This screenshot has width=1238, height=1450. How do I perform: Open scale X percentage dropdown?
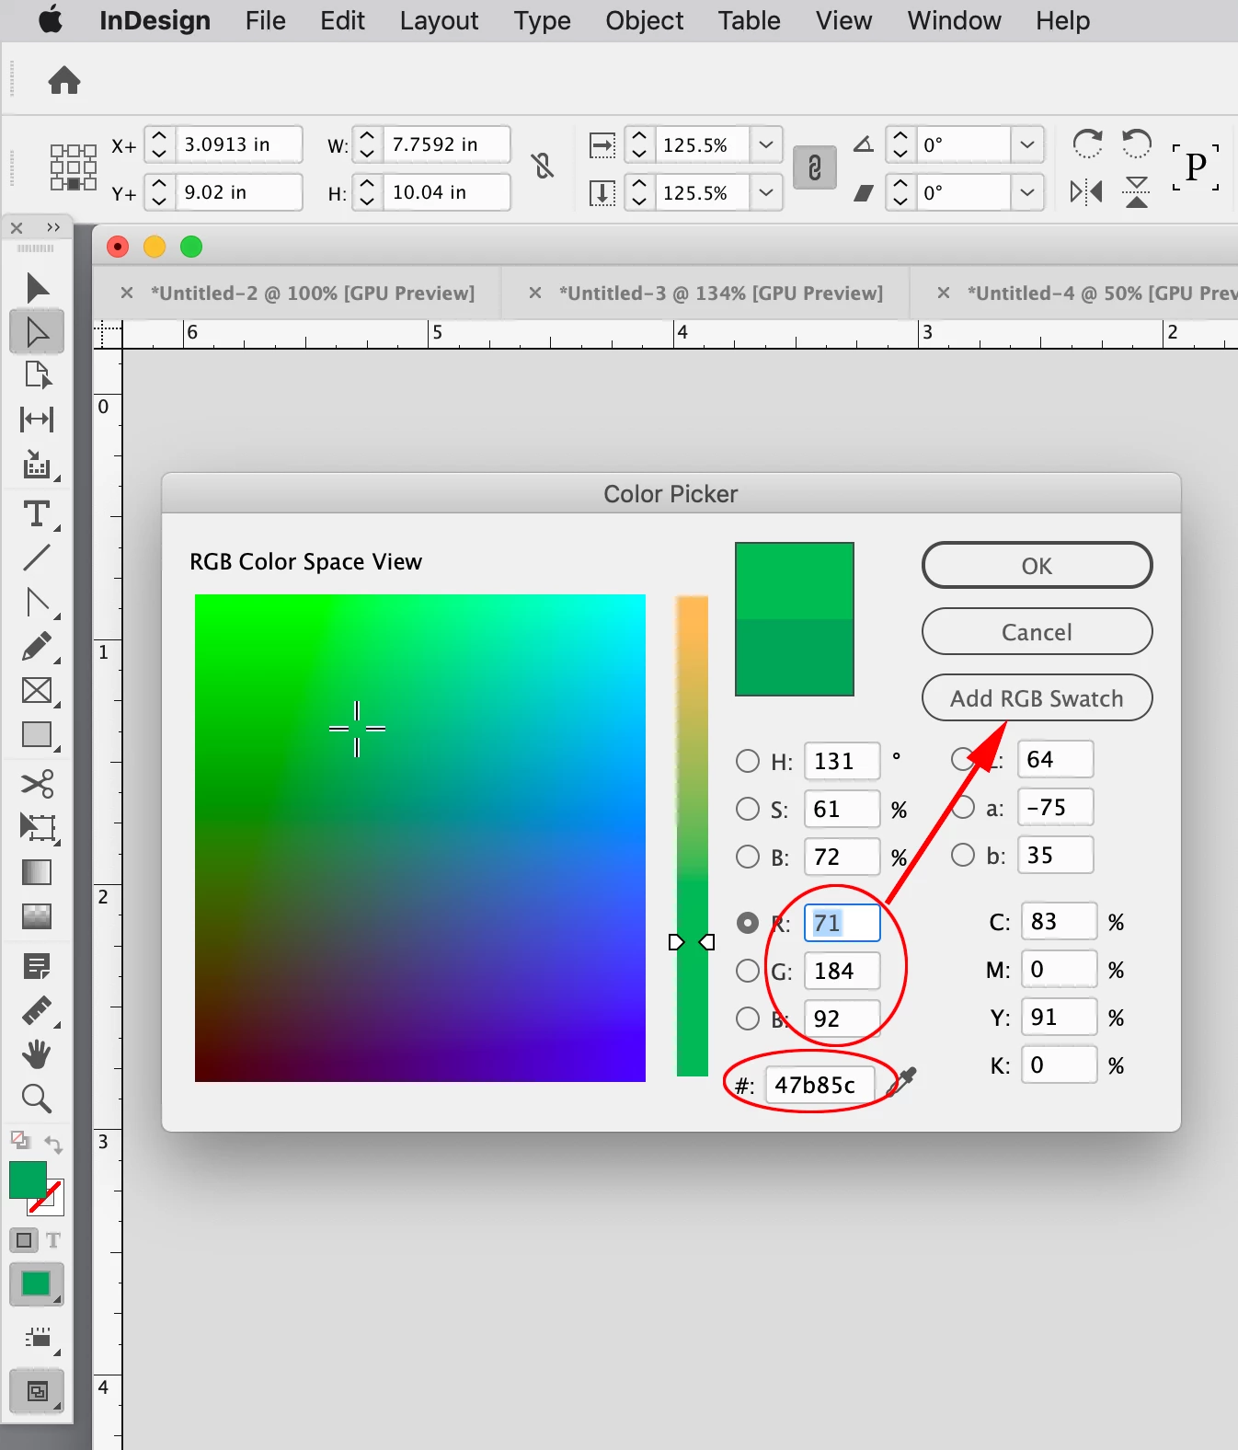765,144
